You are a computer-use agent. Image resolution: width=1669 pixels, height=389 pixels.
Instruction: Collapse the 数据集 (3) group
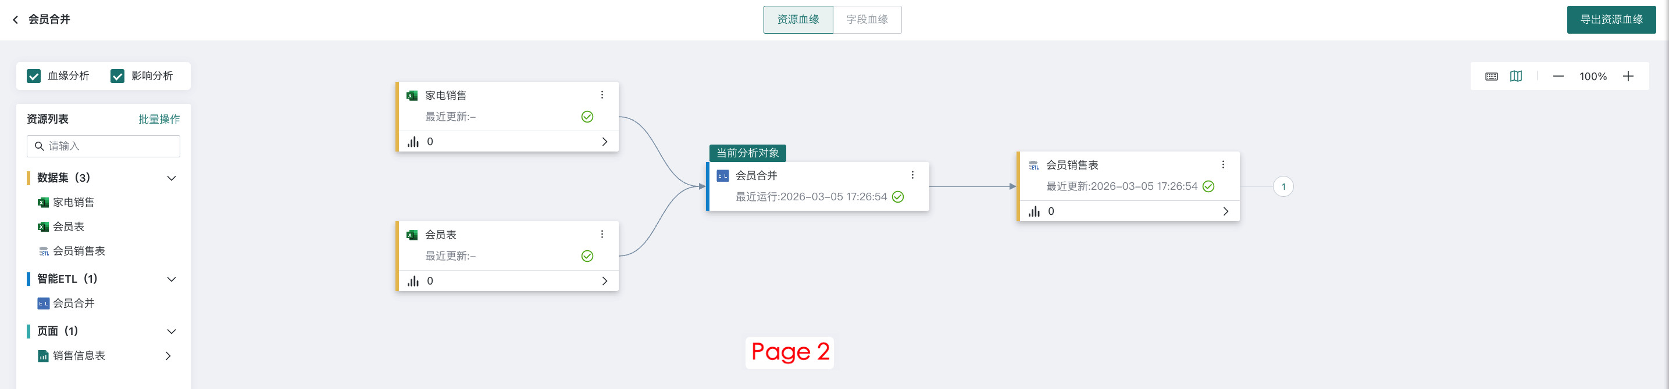pos(172,178)
